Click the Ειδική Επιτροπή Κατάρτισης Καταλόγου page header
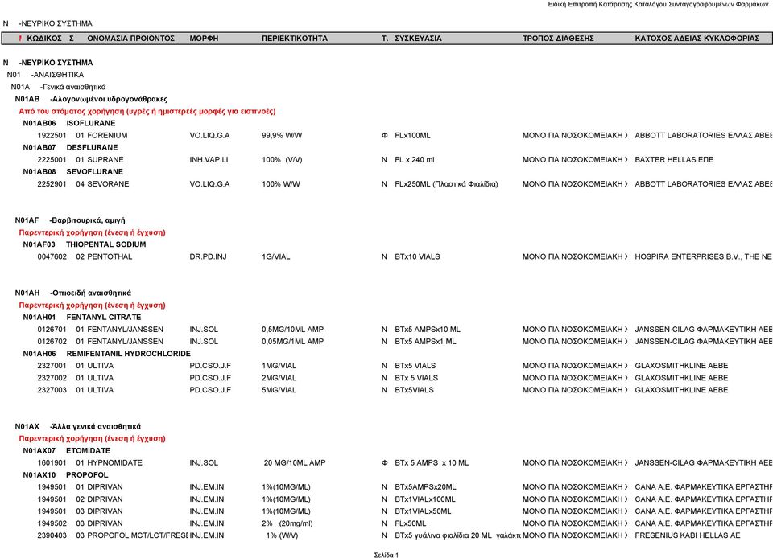773x558 pixels. (658, 5)
